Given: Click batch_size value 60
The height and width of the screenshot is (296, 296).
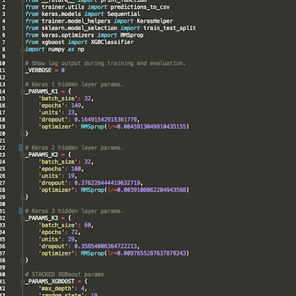Looking at the screenshot, I should pyautogui.click(x=87, y=225).
